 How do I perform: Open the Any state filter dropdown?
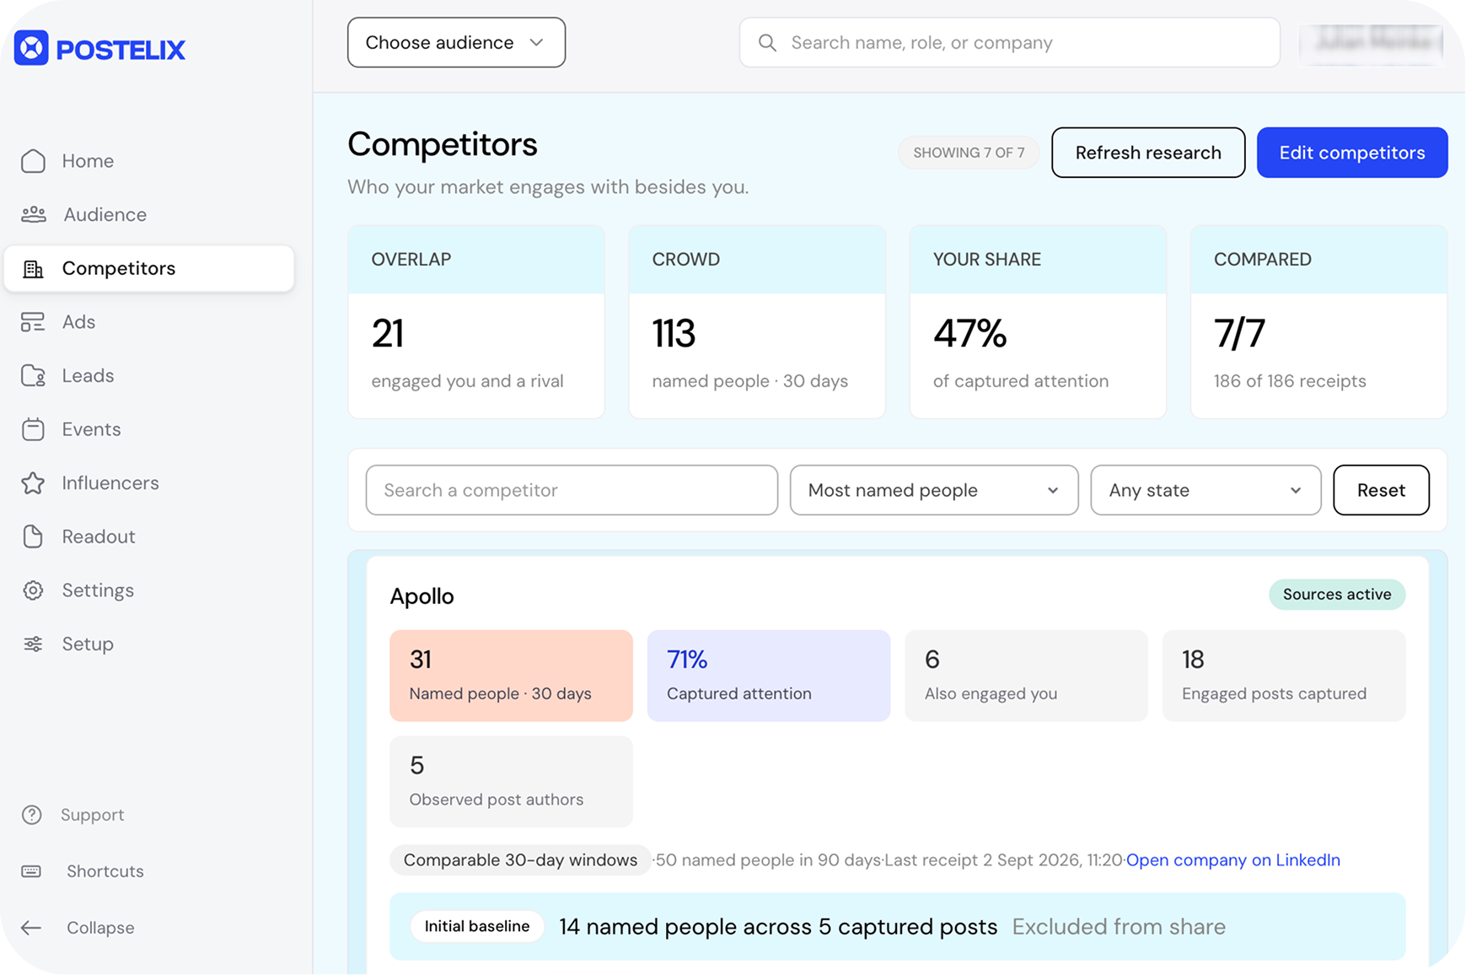(x=1206, y=490)
